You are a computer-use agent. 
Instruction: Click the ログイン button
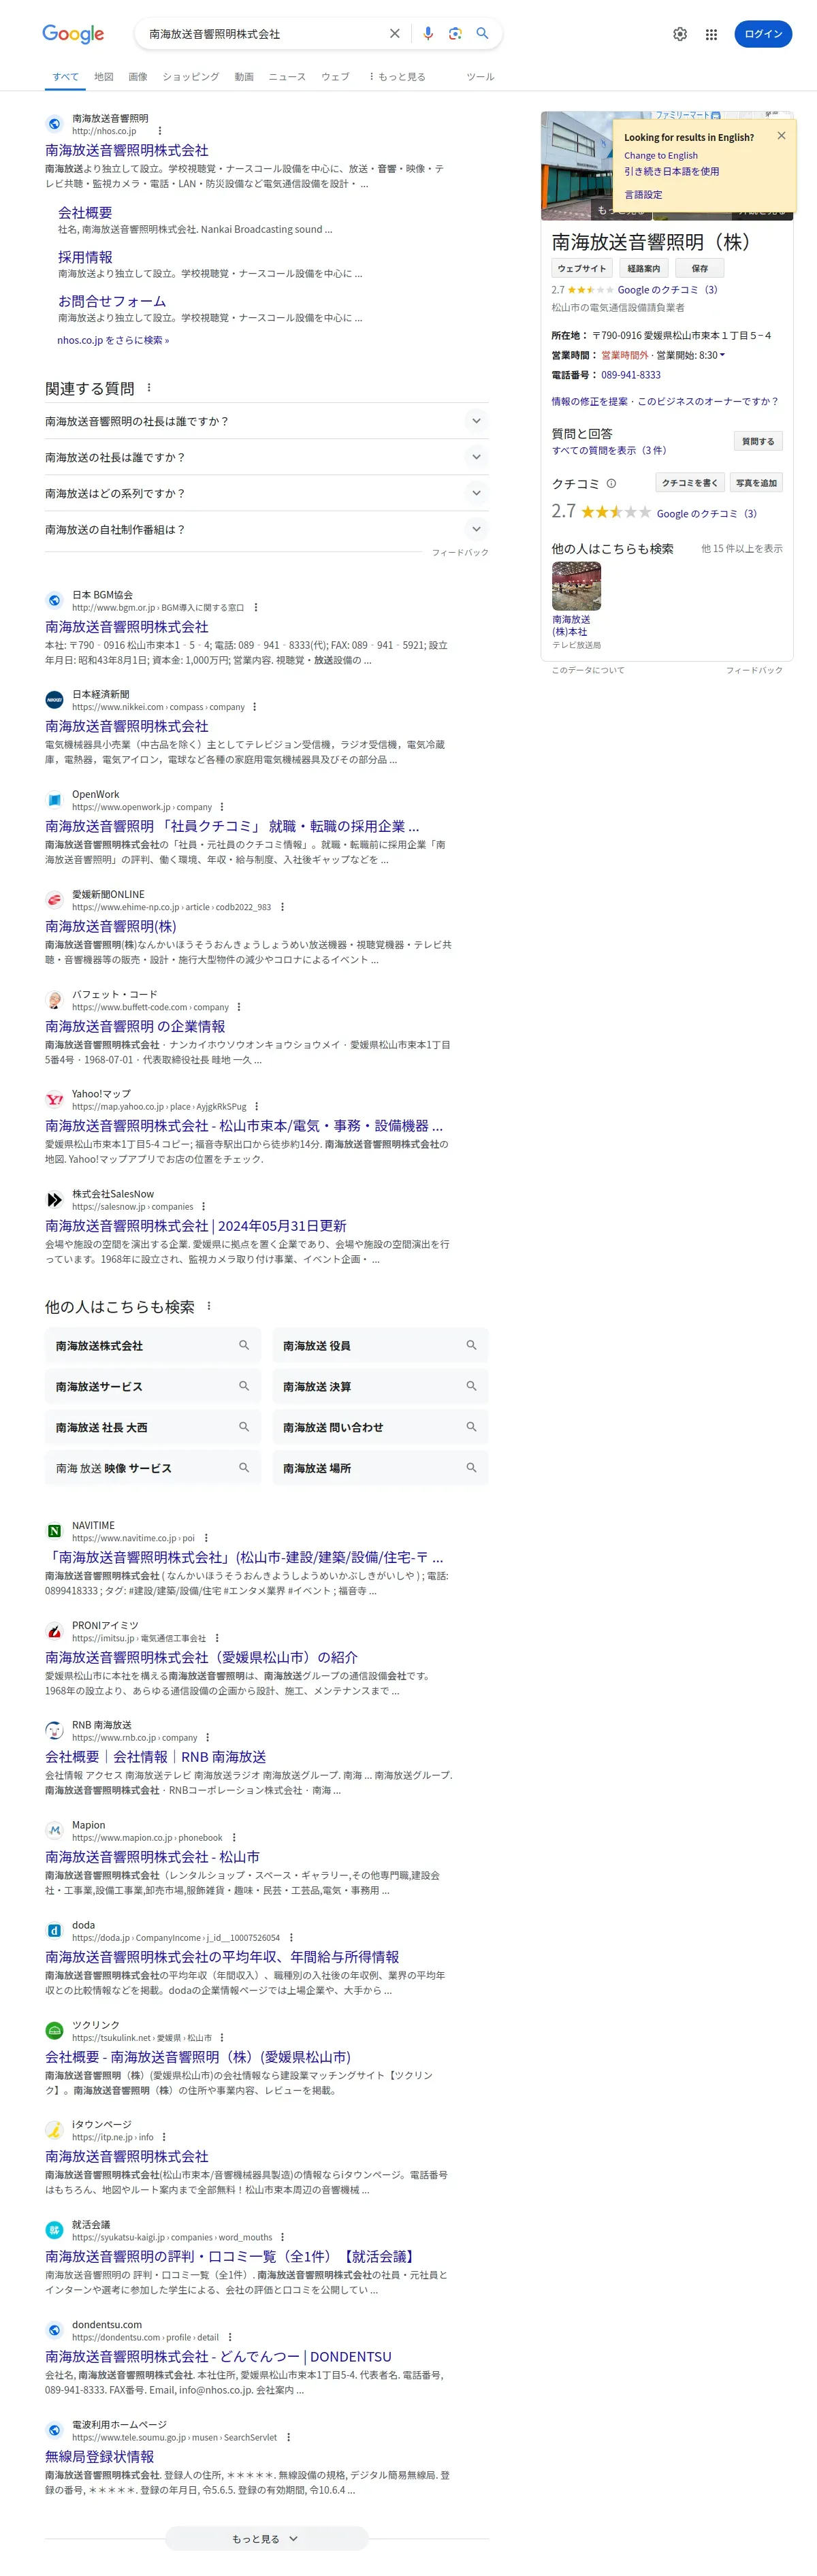tap(763, 34)
